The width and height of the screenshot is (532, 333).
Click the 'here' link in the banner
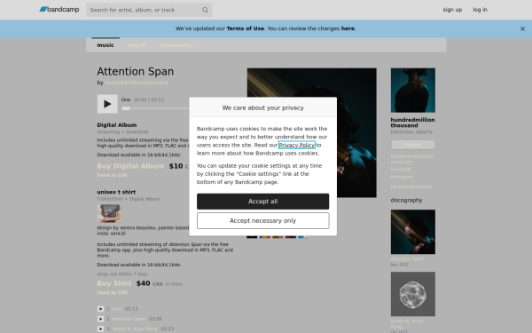[348, 28]
